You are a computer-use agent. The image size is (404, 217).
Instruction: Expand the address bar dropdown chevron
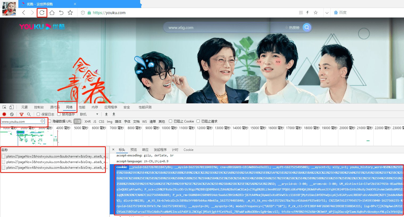pos(327,13)
